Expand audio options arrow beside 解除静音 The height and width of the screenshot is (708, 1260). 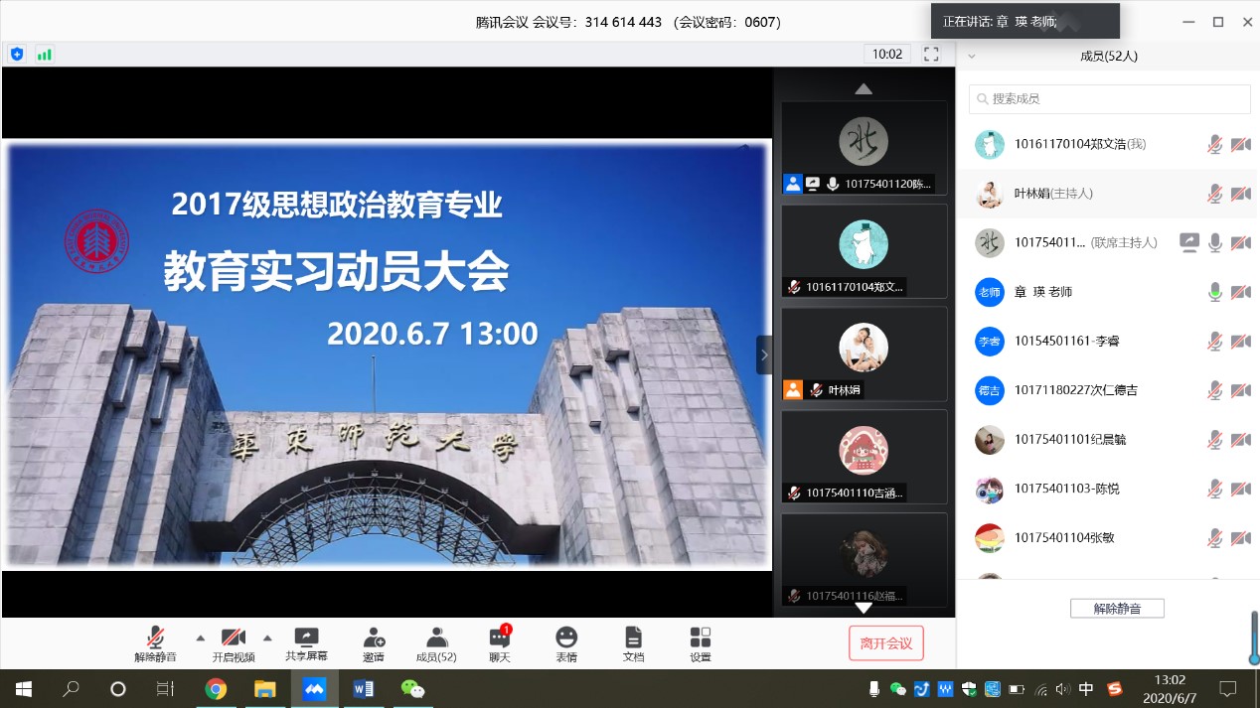pyautogui.click(x=200, y=637)
